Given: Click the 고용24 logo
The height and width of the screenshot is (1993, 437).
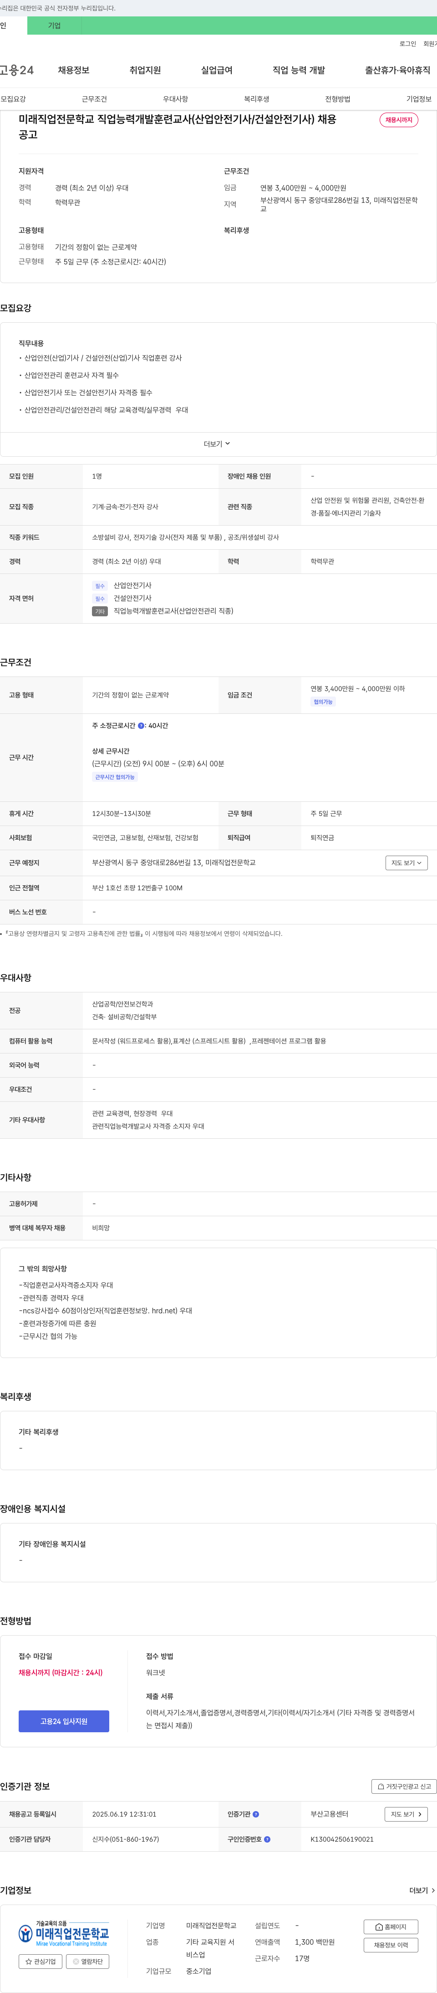Looking at the screenshot, I should pos(16,70).
